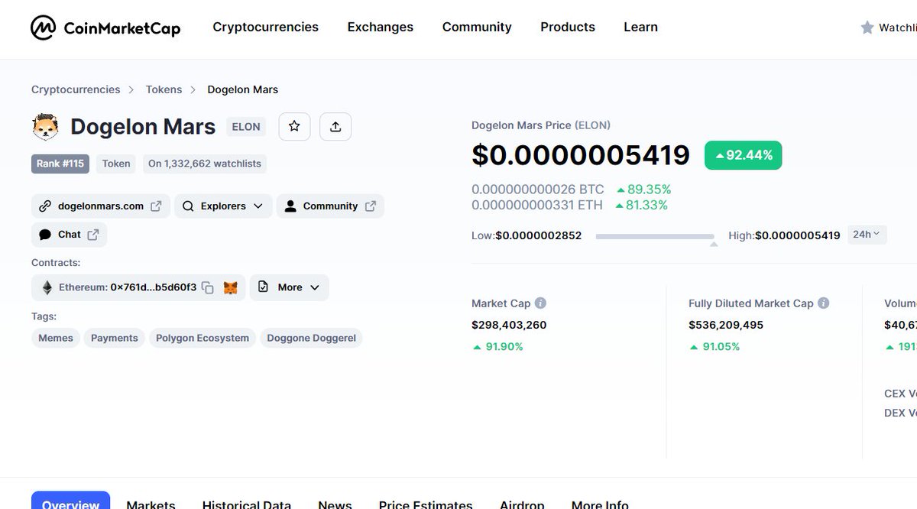This screenshot has height=509, width=917.
Task: Open the Cryptocurrencies menu
Action: 265,27
